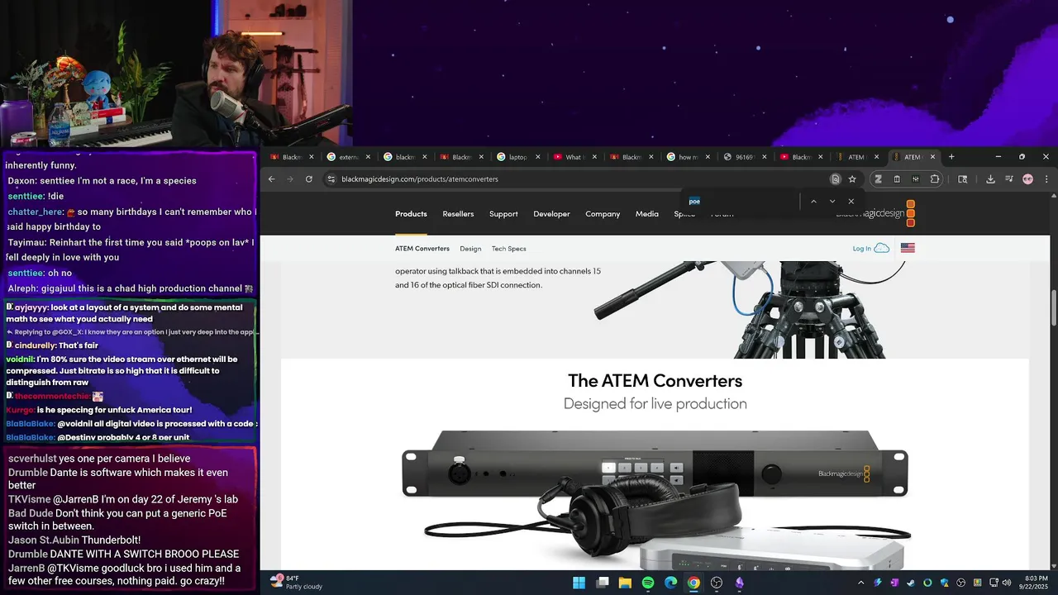Open the Support menu item
Screen dimensions: 1058x595
pos(503,214)
